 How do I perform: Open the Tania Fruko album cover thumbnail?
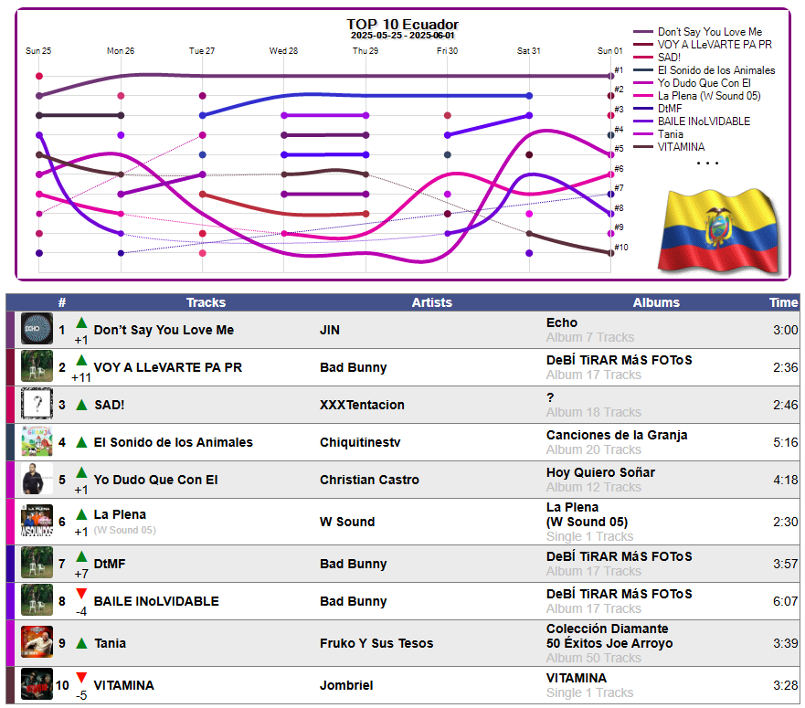click(x=37, y=642)
